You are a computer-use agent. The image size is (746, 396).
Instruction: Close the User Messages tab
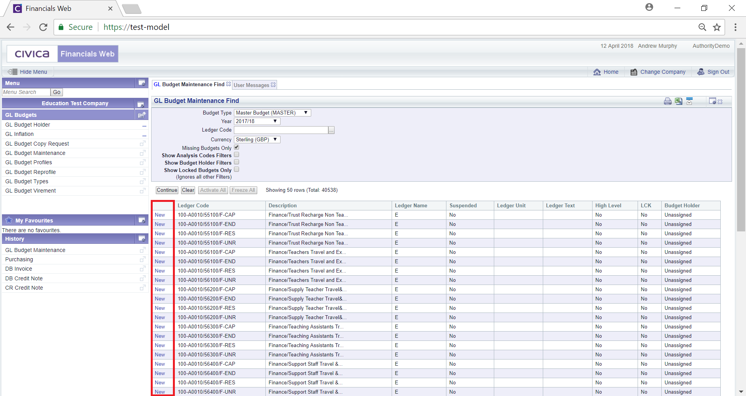[273, 85]
